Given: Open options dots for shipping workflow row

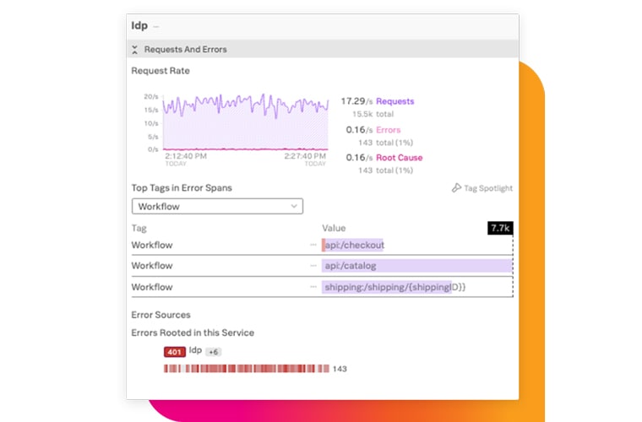Looking at the screenshot, I should coord(313,287).
